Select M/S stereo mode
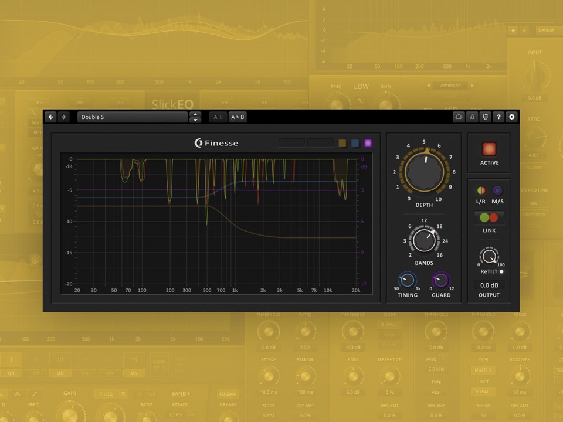The image size is (563, 422). tap(497, 190)
